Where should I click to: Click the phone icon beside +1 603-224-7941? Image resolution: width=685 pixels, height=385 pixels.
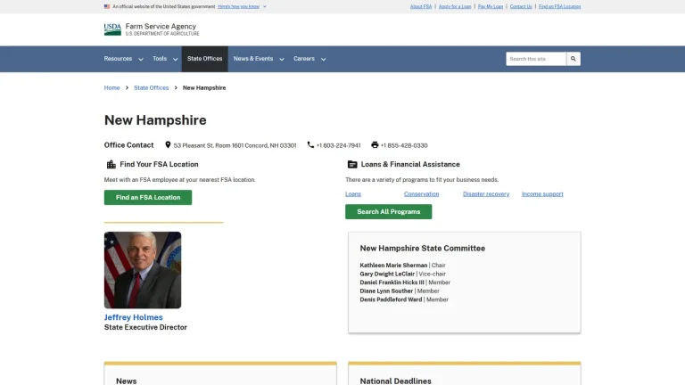point(310,145)
